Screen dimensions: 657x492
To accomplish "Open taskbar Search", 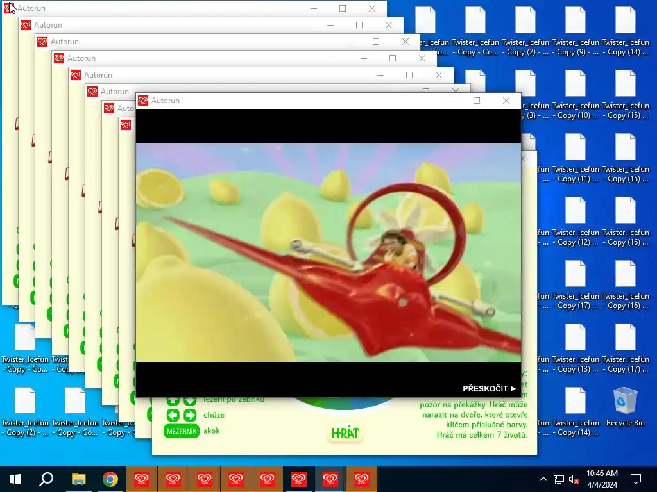I will pyautogui.click(x=46, y=479).
